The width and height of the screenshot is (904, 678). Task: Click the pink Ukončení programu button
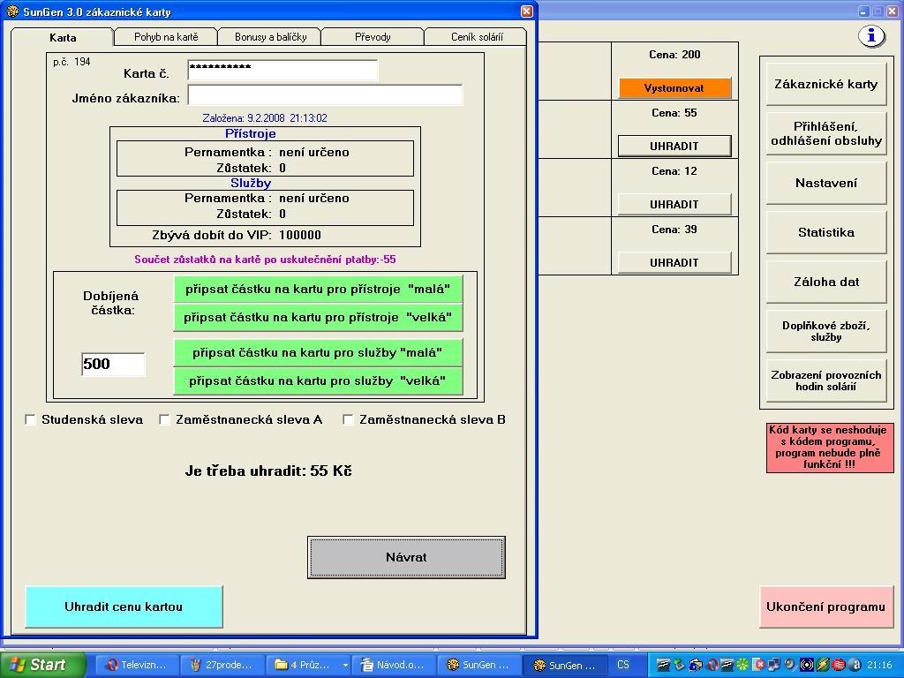click(x=826, y=607)
